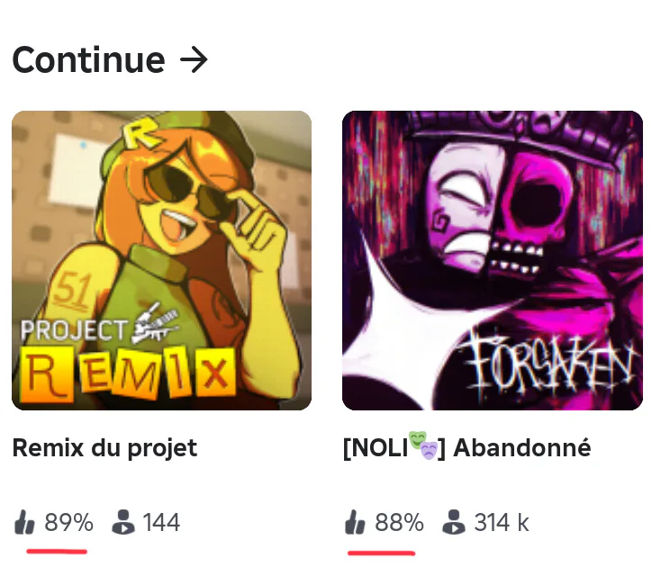The image size is (652, 585).
Task: Select the [NOLI] Abandonné title
Action: click(466, 448)
